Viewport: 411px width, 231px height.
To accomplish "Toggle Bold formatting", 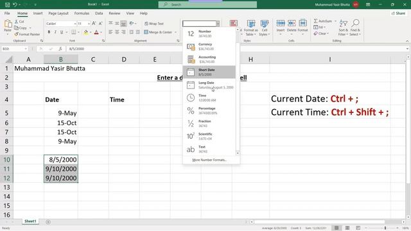I will click(49, 32).
